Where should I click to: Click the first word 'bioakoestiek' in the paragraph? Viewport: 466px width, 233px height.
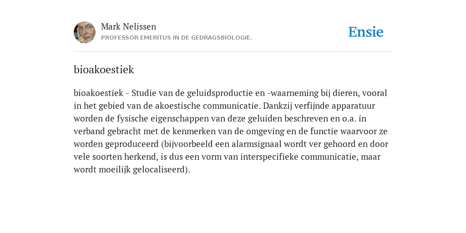tap(98, 93)
